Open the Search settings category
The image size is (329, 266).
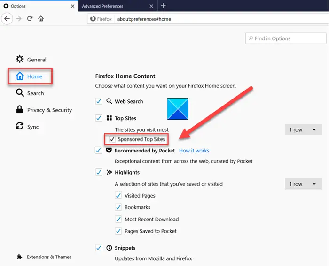coord(30,93)
